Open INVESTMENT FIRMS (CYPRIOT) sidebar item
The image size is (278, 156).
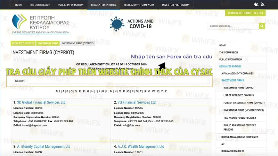click(239, 88)
